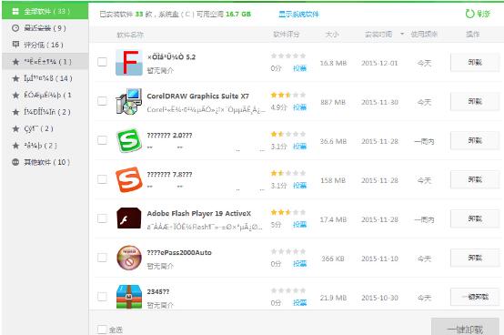Click the 366 KB size value
This screenshot has height=335, width=504.
(x=333, y=259)
